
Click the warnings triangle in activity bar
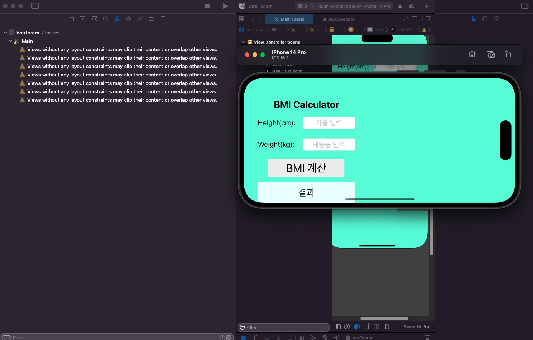click(400, 6)
